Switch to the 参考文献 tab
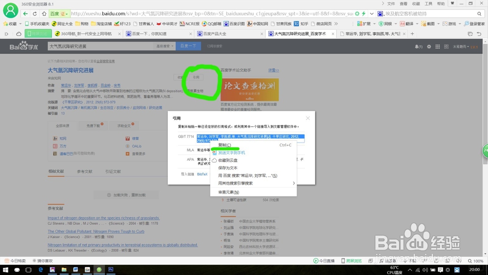This screenshot has width=488, height=275. point(84,171)
